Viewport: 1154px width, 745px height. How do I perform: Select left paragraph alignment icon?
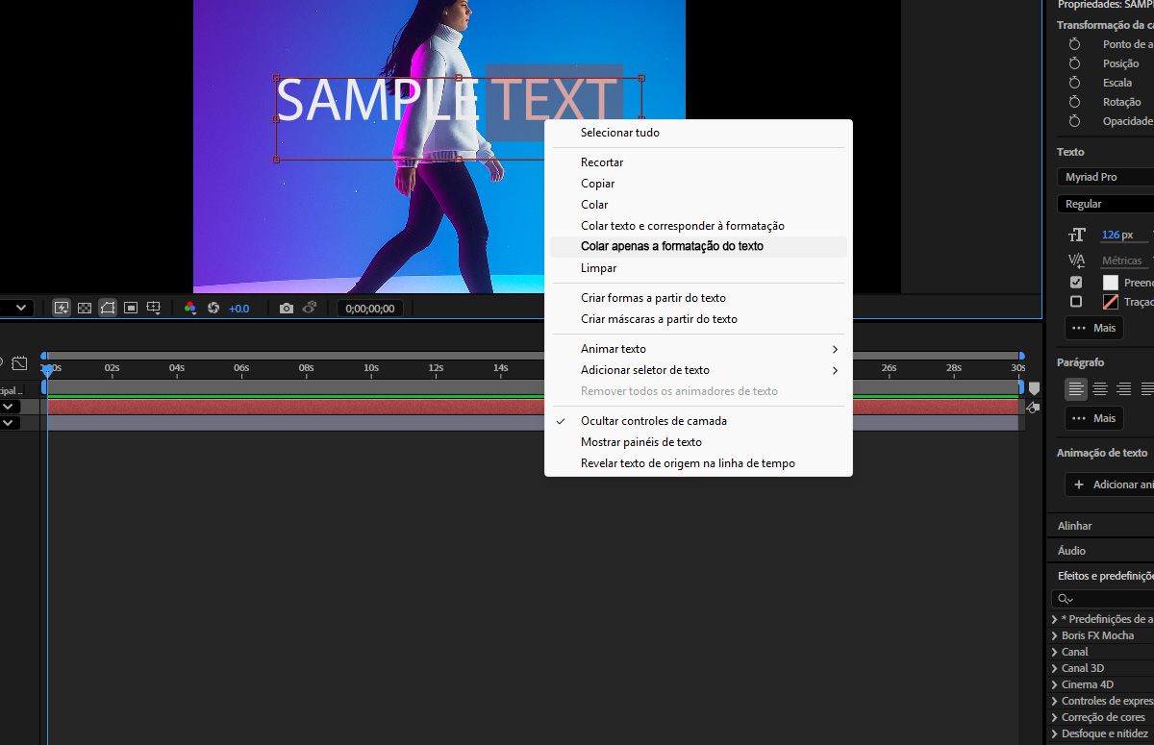(1076, 388)
